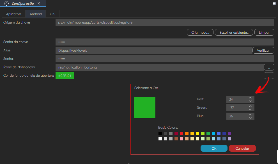Pick the medium gray swatch in the top row
The image size is (278, 164).
click(x=171, y=133)
